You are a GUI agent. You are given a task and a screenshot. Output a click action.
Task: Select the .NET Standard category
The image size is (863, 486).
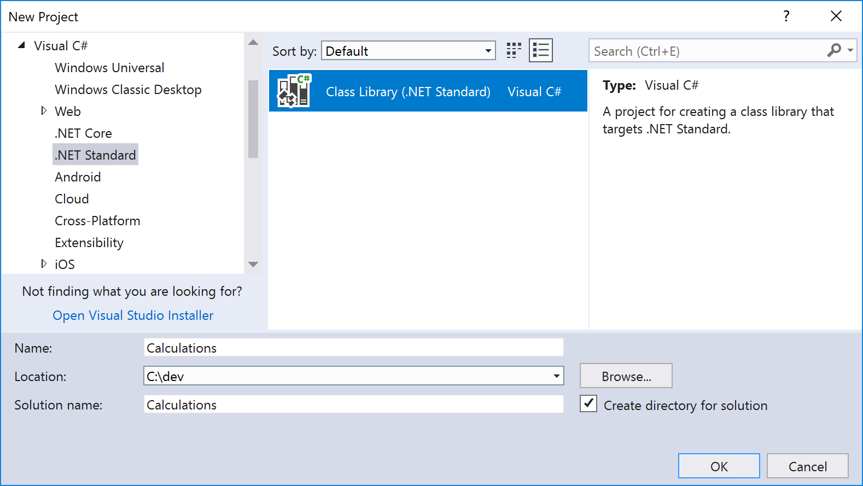tap(95, 155)
